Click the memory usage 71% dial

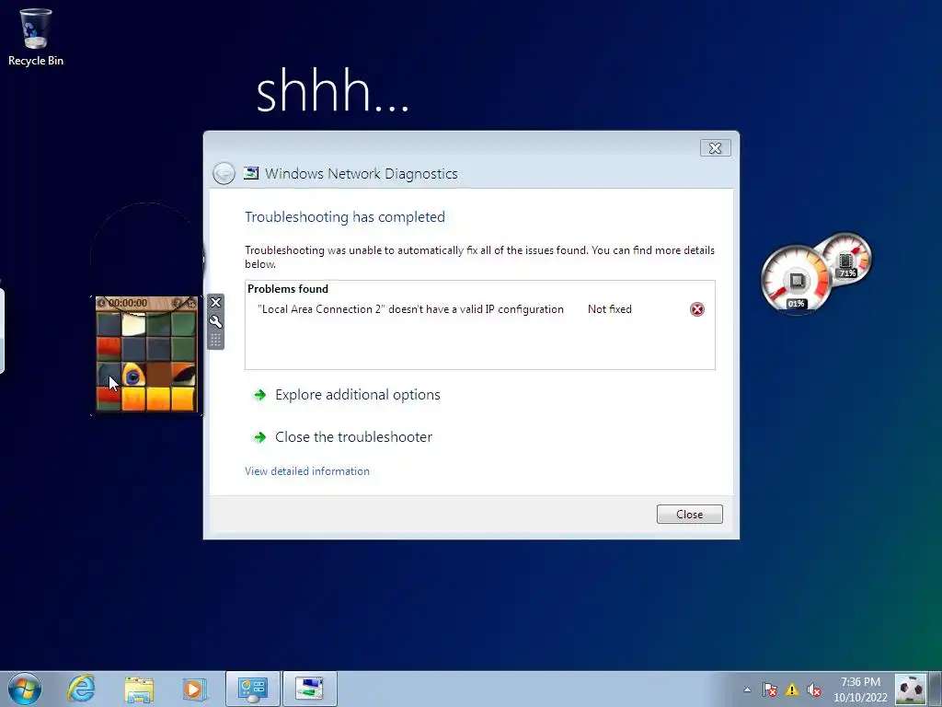click(x=847, y=259)
